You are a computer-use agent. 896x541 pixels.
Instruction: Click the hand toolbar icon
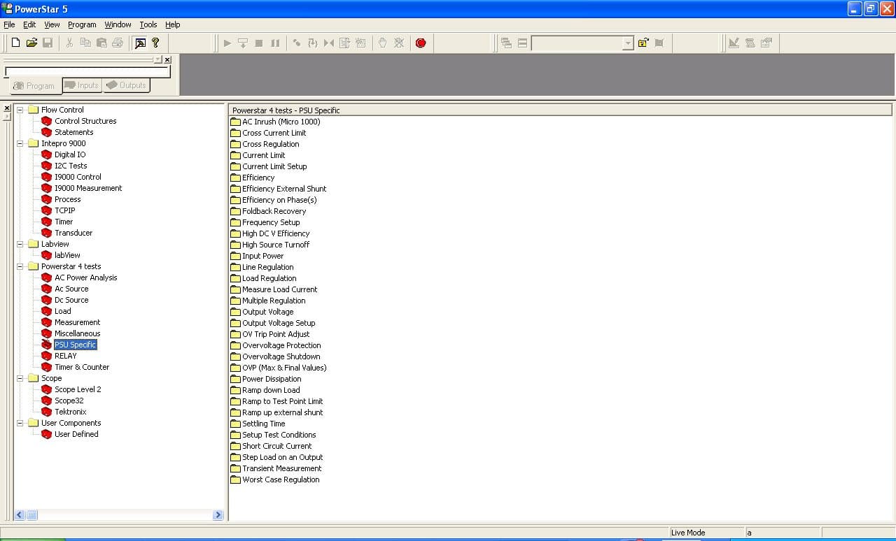click(382, 43)
